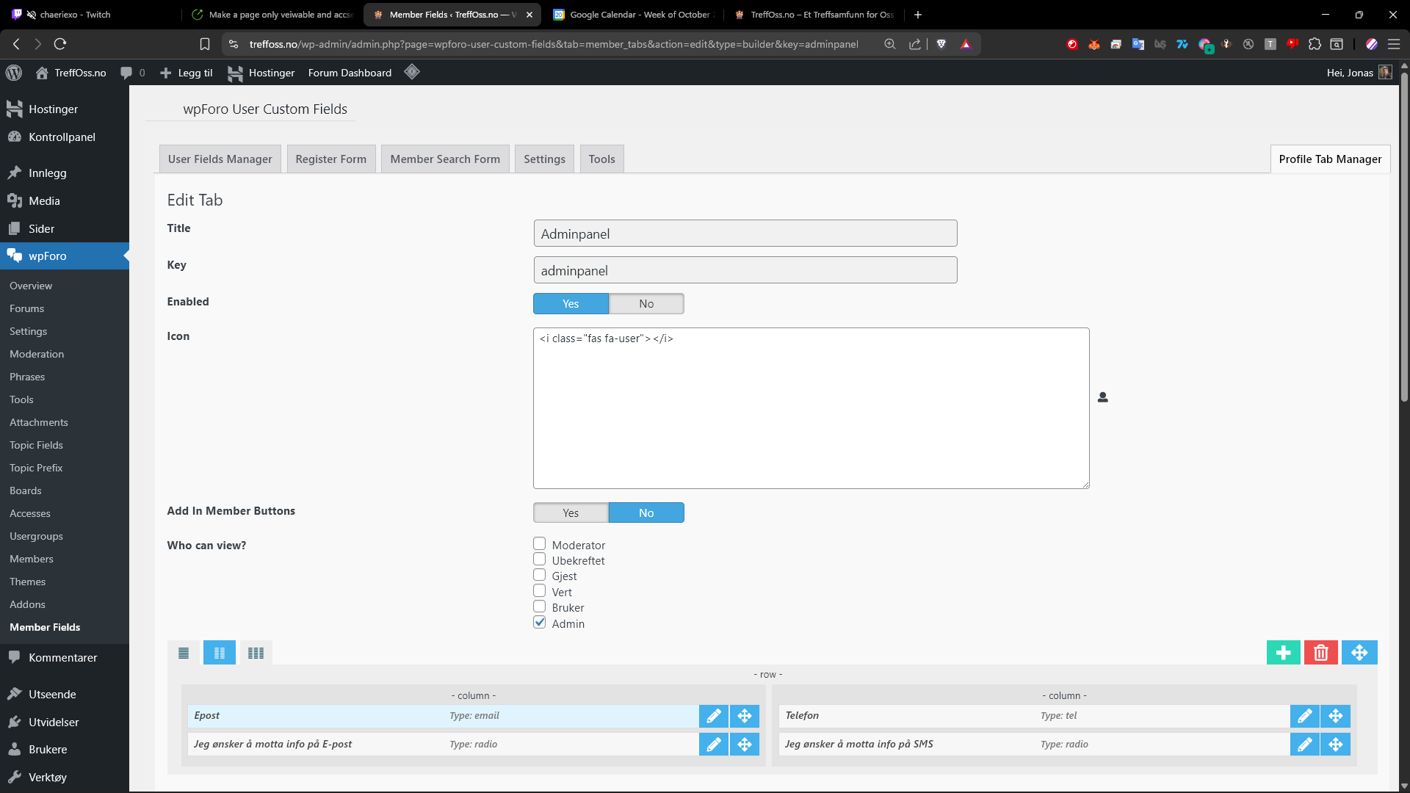Viewport: 1410px width, 793px height.
Task: Click browser bookmark icon in address bar
Action: tap(205, 44)
